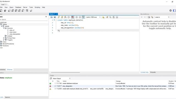Open the Query menu

(x=11, y=7)
